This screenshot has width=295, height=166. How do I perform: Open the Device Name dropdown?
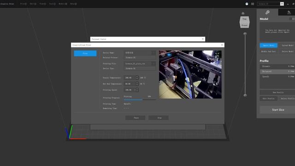pos(153,53)
